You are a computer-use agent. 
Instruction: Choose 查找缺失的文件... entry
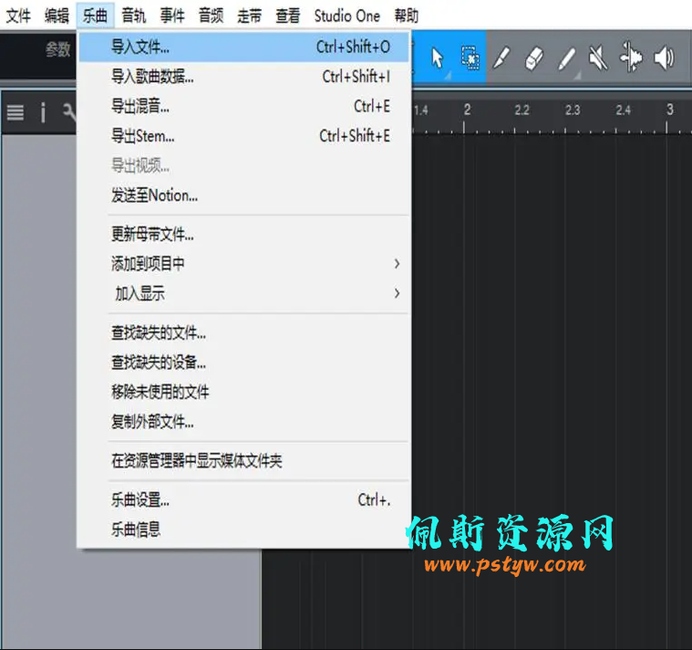tap(243, 332)
